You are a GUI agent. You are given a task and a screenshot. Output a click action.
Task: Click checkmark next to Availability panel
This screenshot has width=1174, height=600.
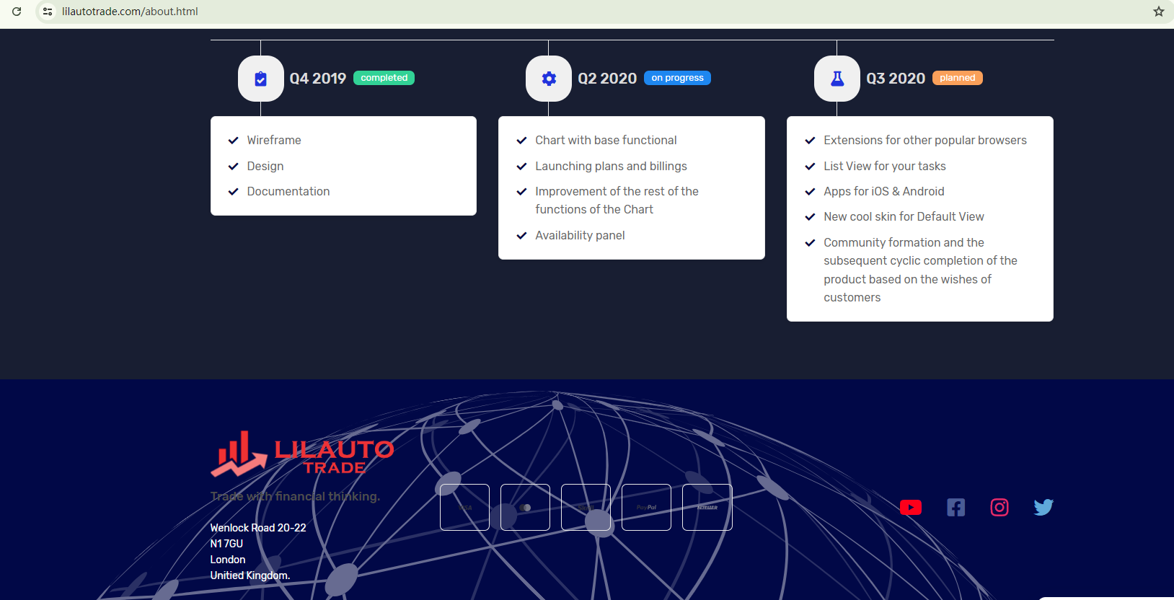(x=521, y=236)
